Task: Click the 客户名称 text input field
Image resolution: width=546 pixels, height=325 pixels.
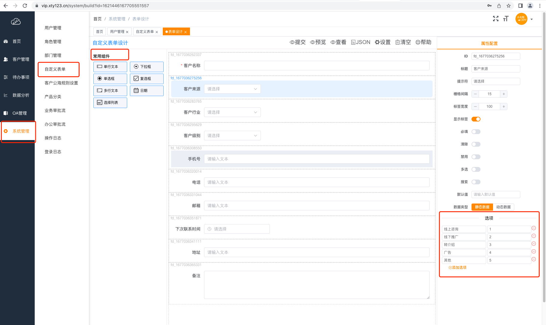Action: [317, 66]
